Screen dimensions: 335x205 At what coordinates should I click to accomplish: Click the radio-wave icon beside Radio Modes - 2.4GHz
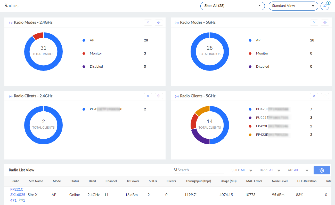coord(11,22)
